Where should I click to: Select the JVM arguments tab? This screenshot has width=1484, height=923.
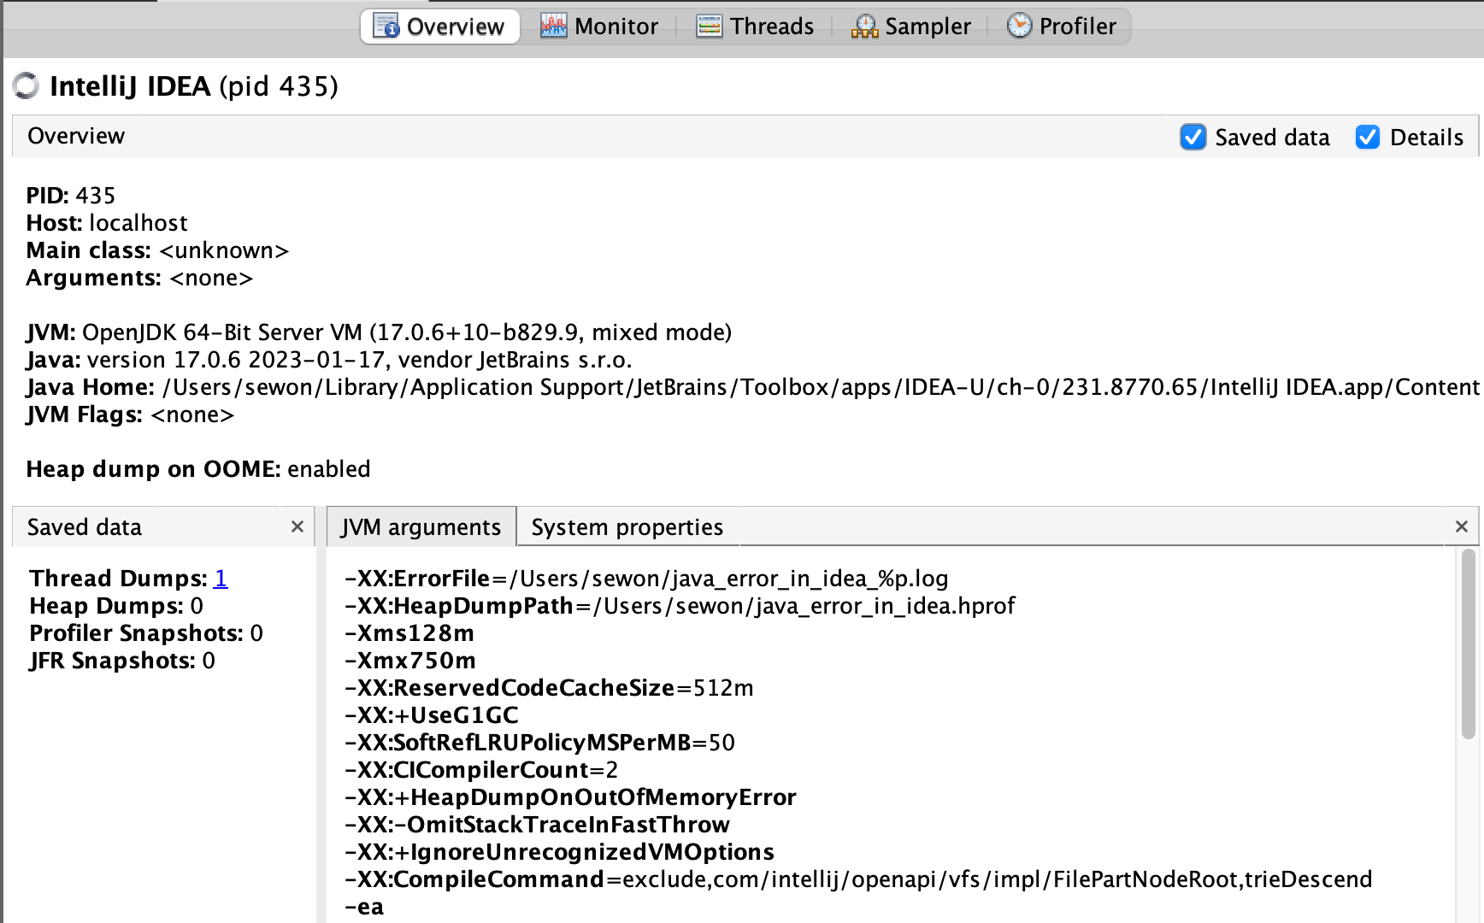(421, 526)
